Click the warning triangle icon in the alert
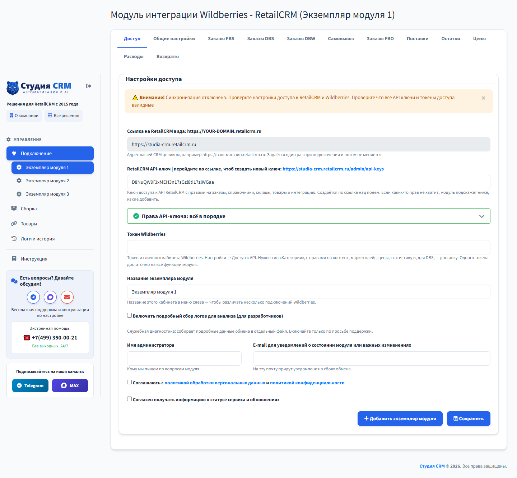The height and width of the screenshot is (478, 517). (135, 98)
